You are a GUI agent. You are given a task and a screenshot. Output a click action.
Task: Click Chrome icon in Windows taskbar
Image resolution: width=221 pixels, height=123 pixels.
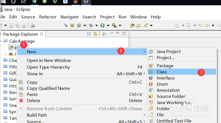pyautogui.click(x=34, y=1)
